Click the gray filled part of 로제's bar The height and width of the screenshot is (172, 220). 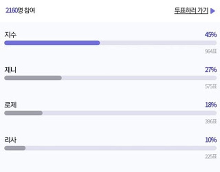[x=23, y=113]
